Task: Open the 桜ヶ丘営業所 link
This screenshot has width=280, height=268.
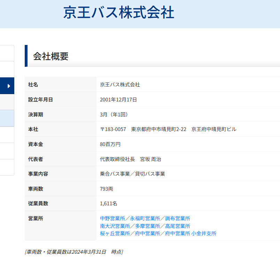Action: (x=115, y=233)
